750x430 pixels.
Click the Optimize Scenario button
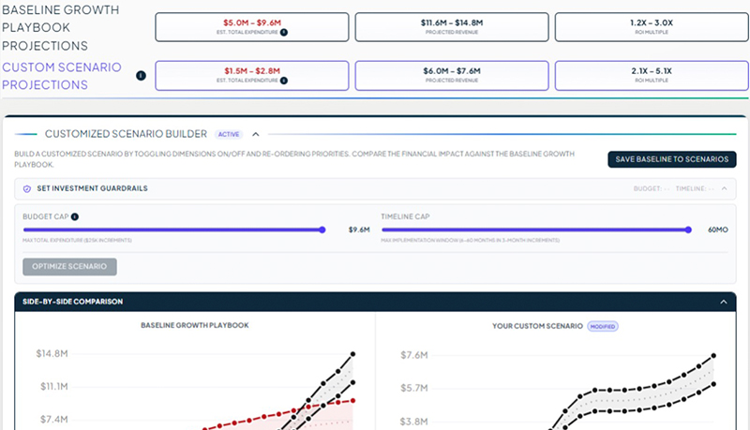coord(69,267)
